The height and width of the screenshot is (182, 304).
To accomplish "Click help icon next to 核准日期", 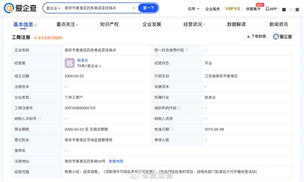I will click(172, 129).
